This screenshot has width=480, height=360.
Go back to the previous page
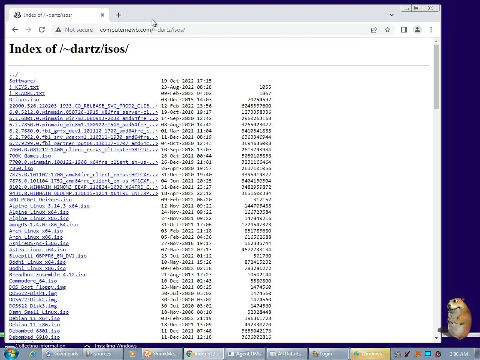click(15, 30)
